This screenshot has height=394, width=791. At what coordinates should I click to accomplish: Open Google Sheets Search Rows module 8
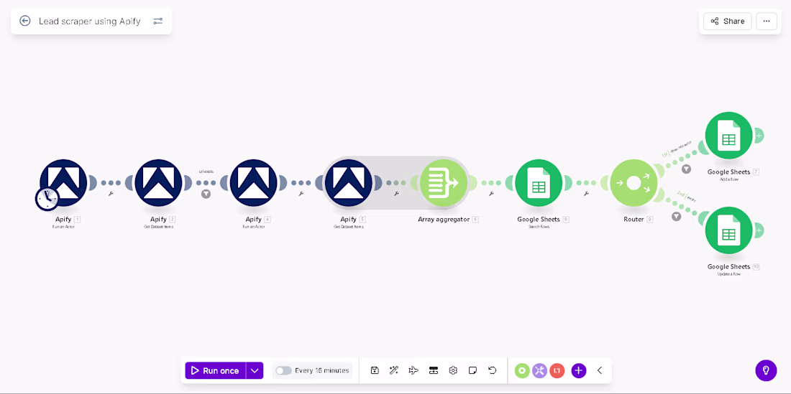point(539,183)
